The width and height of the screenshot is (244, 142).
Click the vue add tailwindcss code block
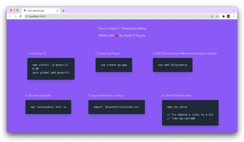[173, 65]
